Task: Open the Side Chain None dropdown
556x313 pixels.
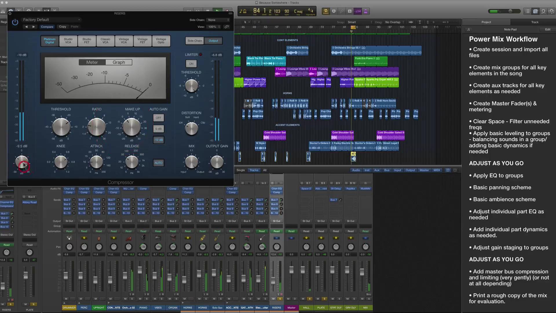Action: tap(218, 20)
